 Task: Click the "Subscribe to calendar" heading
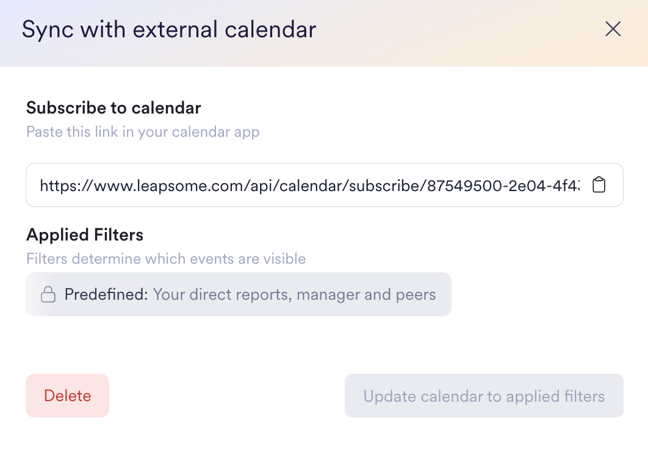click(113, 108)
